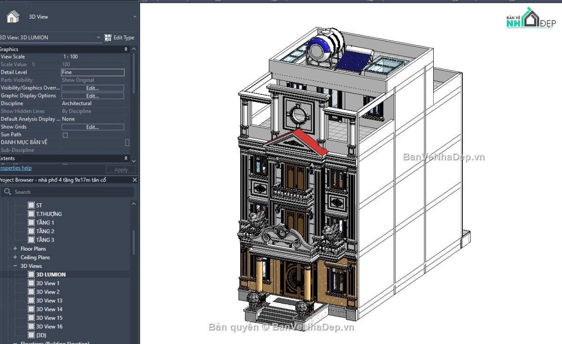The height and width of the screenshot is (344, 562).
Task: Open the '3D View: 3D LUMION' instance dropdown
Action: 98,37
